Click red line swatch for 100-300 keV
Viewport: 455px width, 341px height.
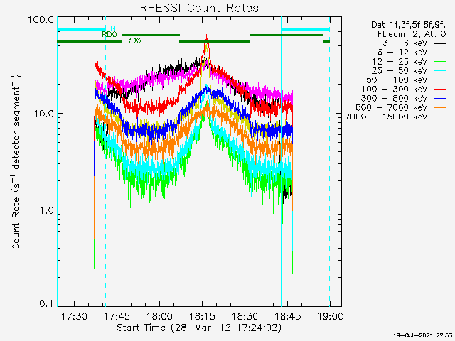pyautogui.click(x=440, y=90)
